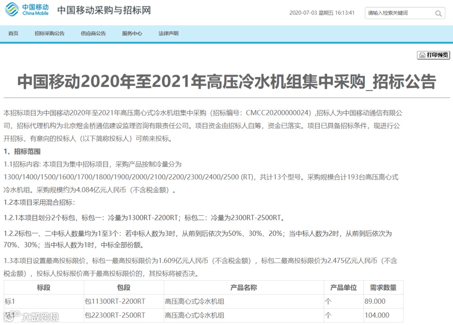Click the cell 包11300RT-2200RT
Image resolution: width=453 pixels, height=325 pixels.
(124, 302)
